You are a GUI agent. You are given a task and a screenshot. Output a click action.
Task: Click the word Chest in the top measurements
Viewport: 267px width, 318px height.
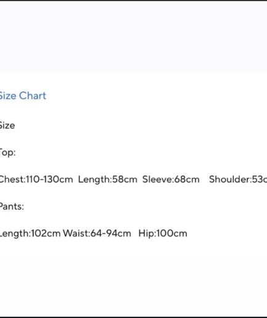coord(12,179)
